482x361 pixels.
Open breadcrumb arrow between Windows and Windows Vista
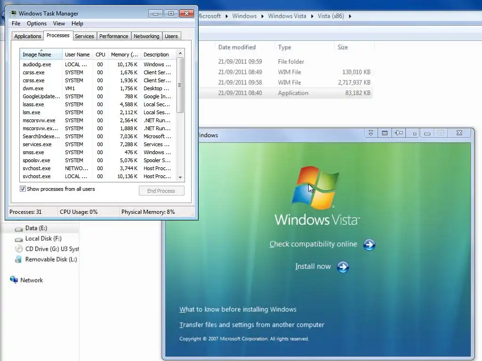coord(262,16)
